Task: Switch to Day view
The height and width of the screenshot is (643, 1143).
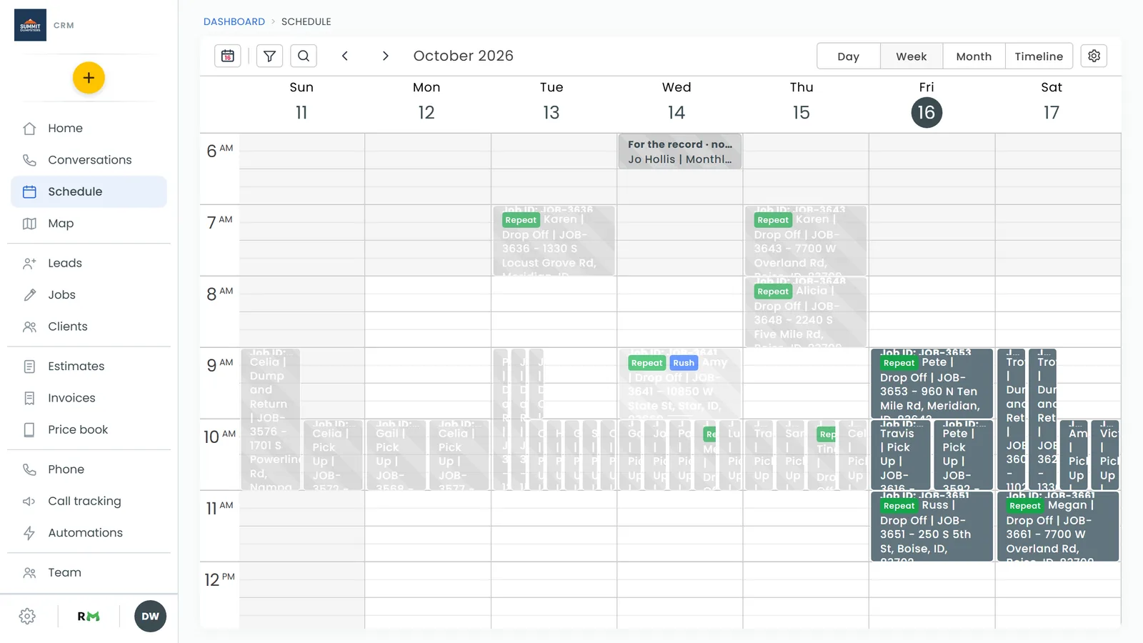Action: point(849,56)
